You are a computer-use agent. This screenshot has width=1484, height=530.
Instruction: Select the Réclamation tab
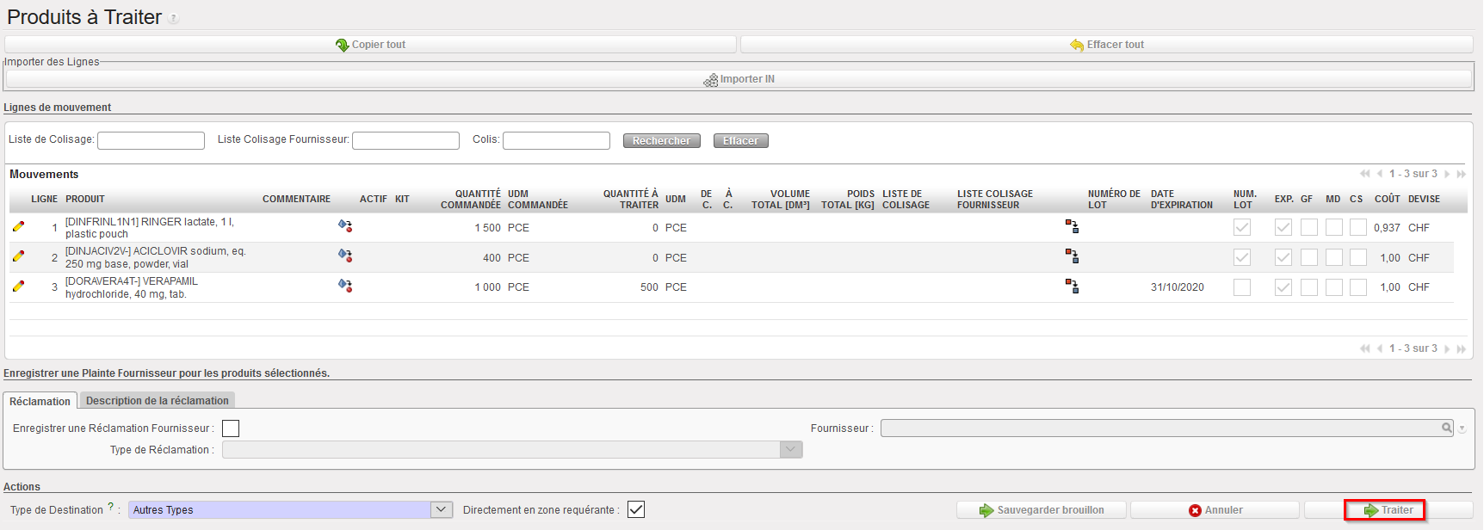[40, 402]
